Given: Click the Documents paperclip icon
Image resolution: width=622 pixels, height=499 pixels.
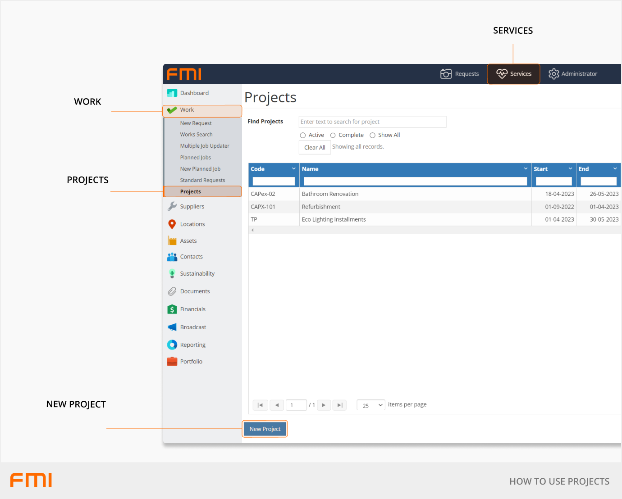Looking at the screenshot, I should (172, 291).
